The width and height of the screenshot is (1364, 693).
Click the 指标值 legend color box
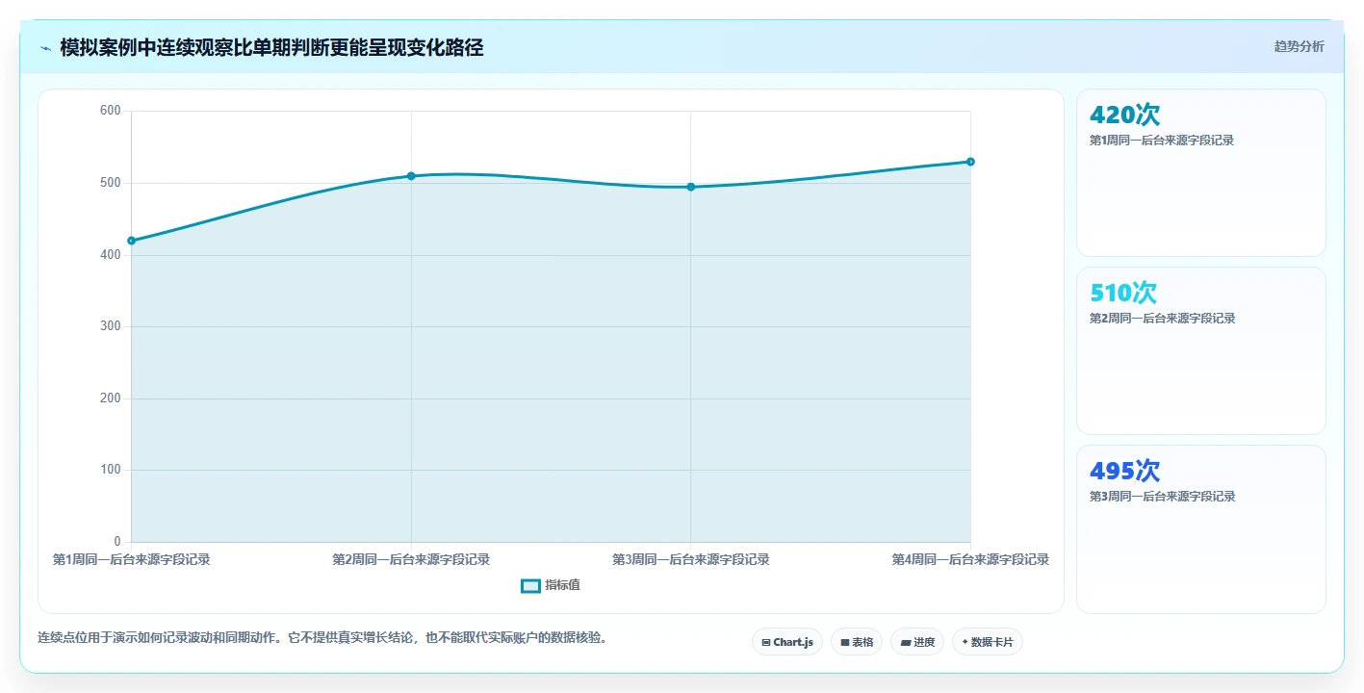530,585
